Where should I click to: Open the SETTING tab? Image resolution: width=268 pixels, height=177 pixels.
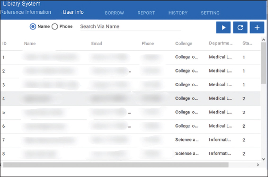click(x=210, y=13)
